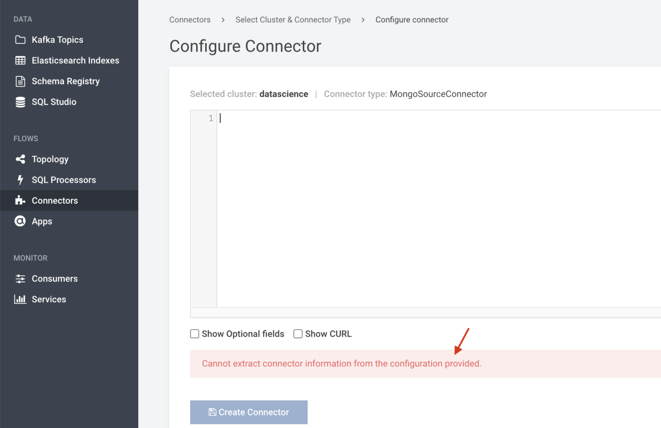Click the 'Cannot extract connector information' error message
Image resolution: width=661 pixels, height=428 pixels.
(342, 364)
